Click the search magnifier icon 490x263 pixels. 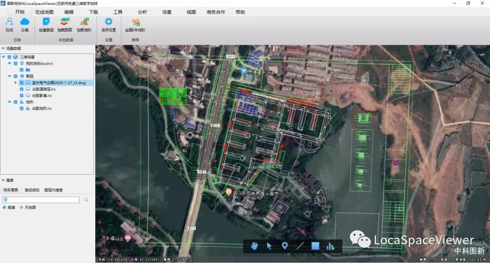[x=86, y=200]
